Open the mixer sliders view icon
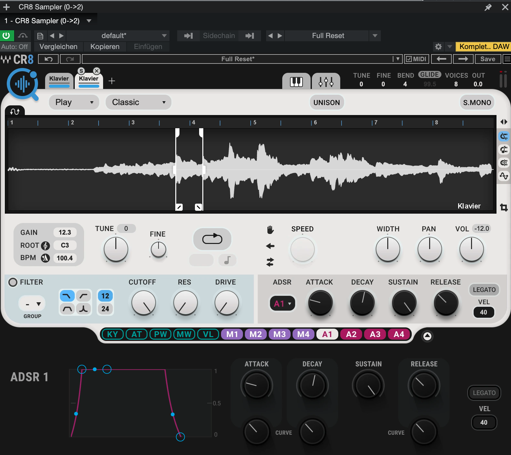 (326, 82)
